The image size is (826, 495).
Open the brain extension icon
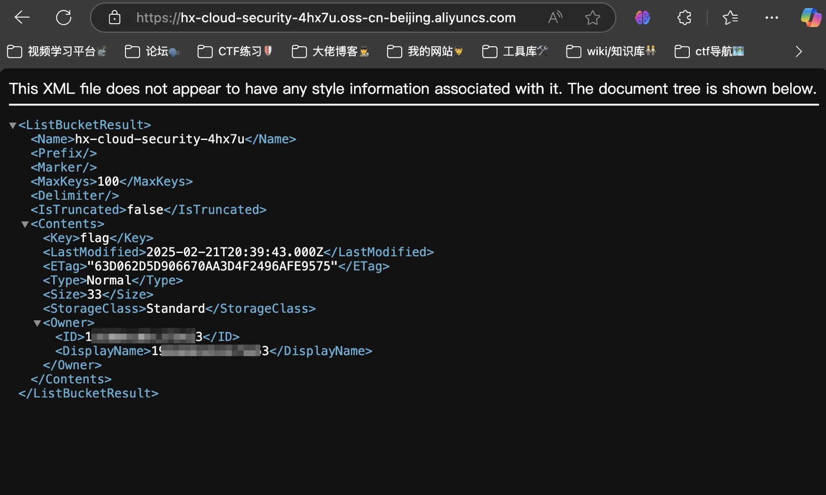point(642,18)
